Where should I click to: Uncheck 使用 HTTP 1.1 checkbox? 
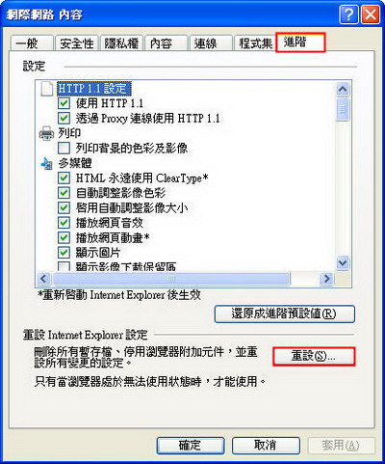pos(64,103)
